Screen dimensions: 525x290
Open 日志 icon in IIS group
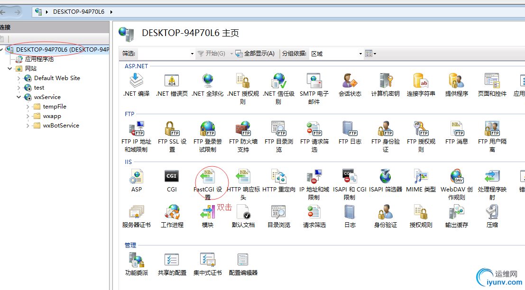[x=350, y=212]
